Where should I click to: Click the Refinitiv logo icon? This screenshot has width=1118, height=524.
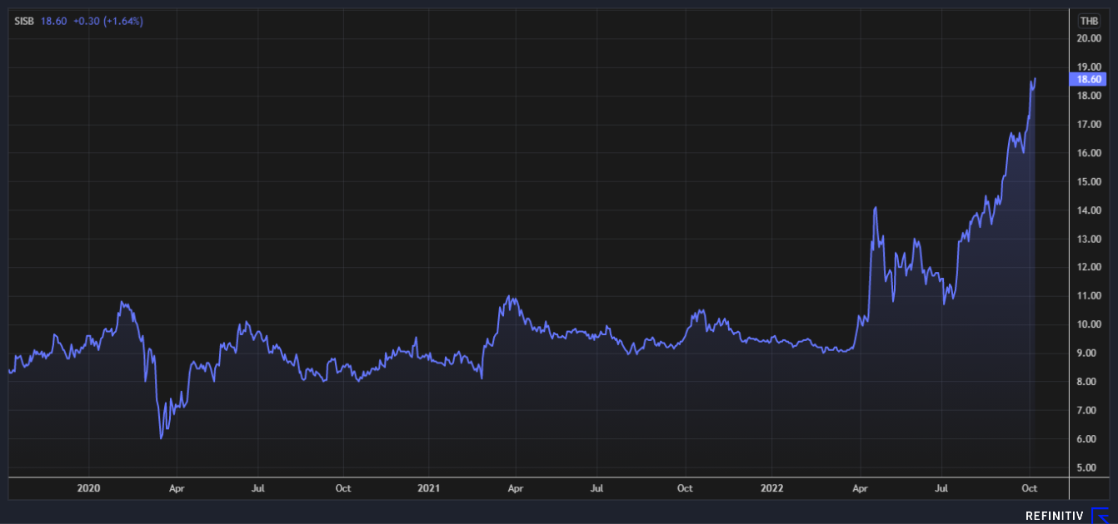point(1101,515)
